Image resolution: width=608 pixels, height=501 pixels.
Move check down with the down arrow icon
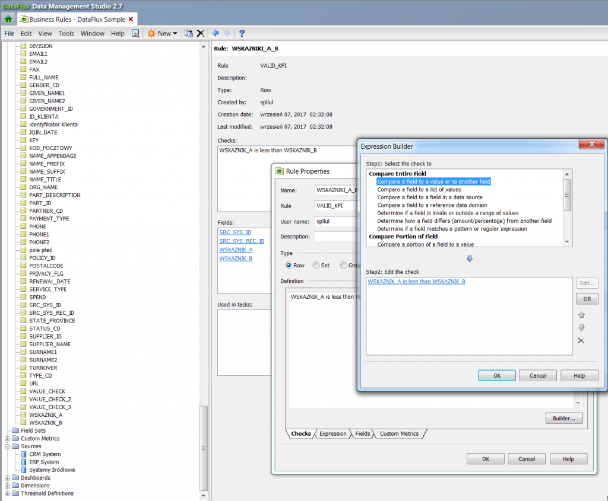[x=581, y=327]
